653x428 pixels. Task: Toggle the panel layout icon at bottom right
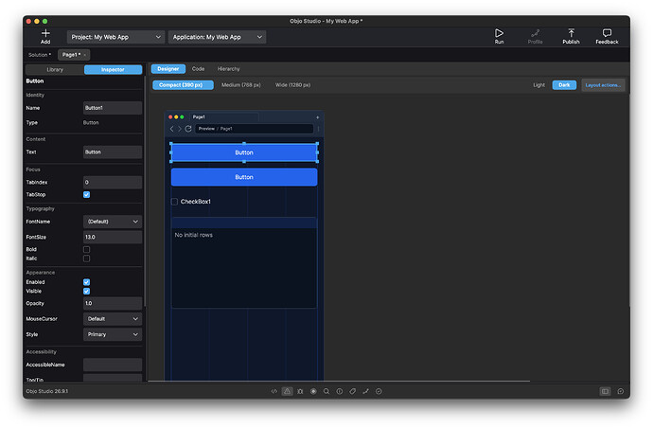point(605,391)
